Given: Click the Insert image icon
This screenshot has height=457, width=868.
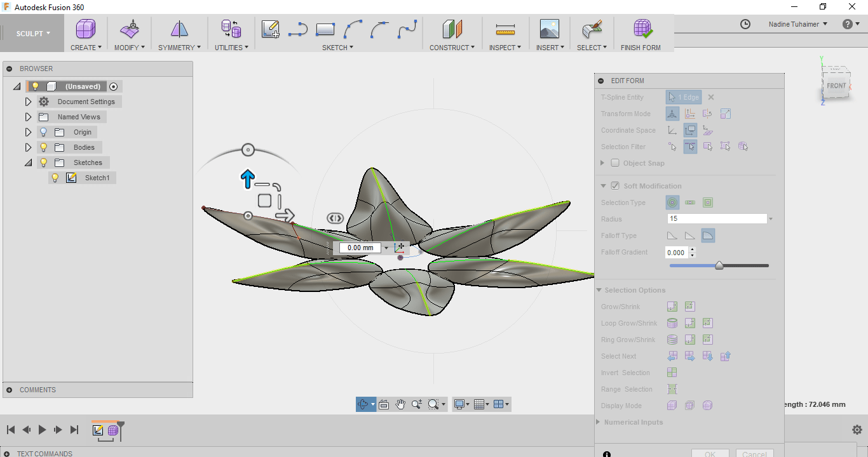Looking at the screenshot, I should click(550, 29).
